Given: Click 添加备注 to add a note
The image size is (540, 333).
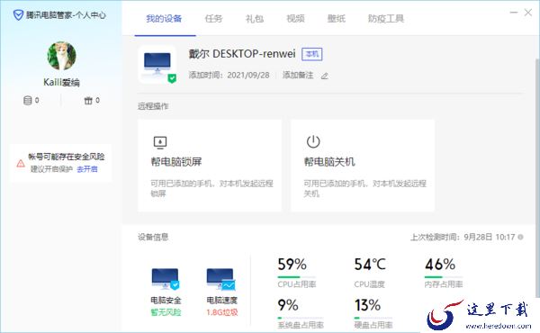Looking at the screenshot, I should 298,75.
